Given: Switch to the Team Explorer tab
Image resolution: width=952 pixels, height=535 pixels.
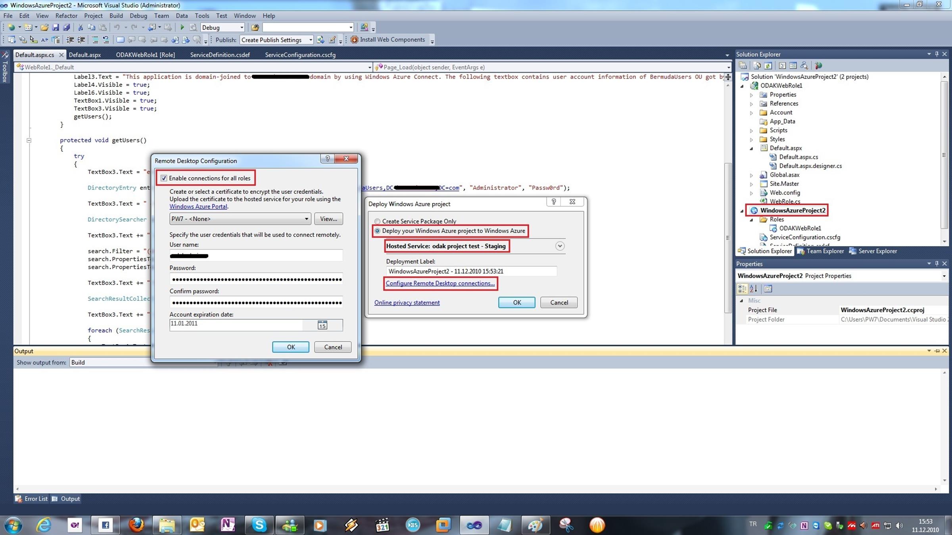Looking at the screenshot, I should (820, 251).
